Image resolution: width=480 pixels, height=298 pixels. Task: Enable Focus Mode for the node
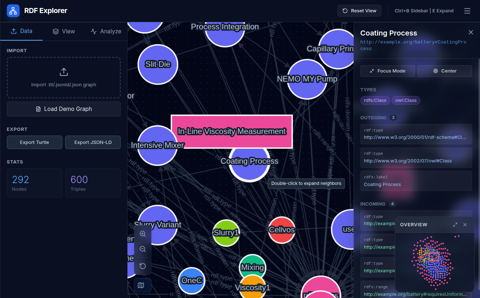pos(387,71)
